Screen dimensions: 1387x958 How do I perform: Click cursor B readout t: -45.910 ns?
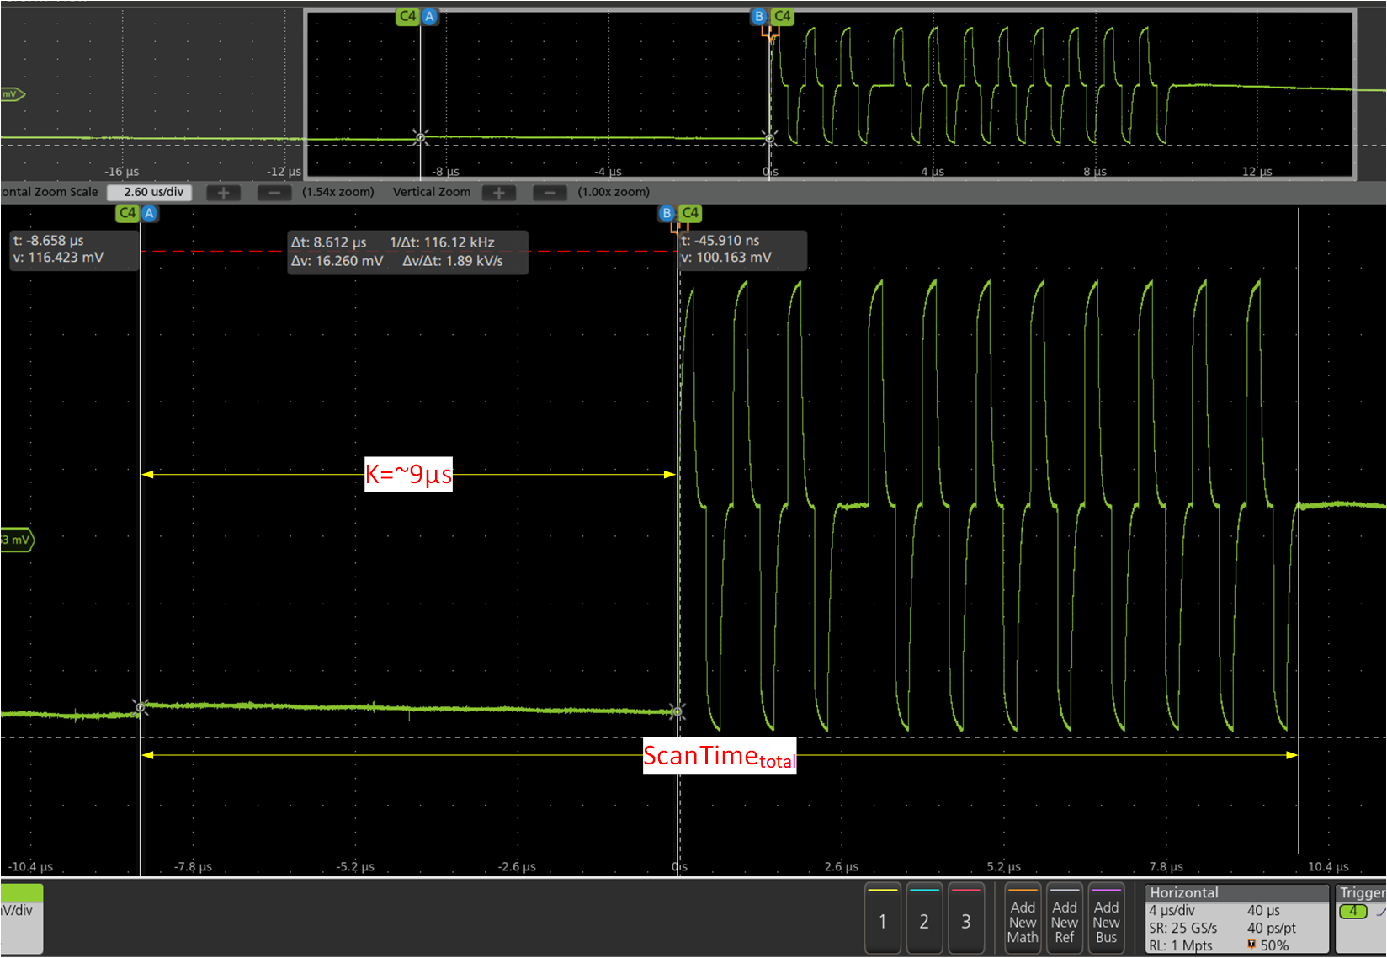point(720,241)
